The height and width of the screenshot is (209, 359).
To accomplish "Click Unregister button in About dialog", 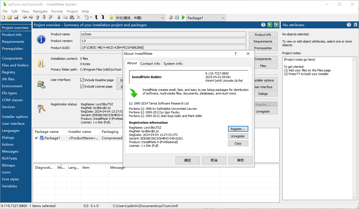I will coord(238,136).
